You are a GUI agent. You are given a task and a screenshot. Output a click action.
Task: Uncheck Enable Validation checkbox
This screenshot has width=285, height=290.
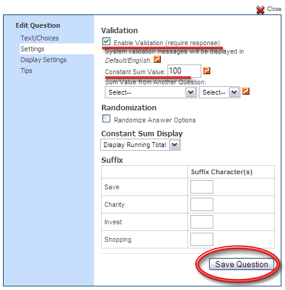(x=106, y=42)
